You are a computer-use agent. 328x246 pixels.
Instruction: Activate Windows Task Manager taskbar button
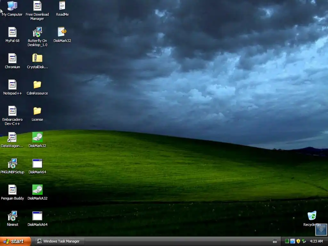click(59, 241)
